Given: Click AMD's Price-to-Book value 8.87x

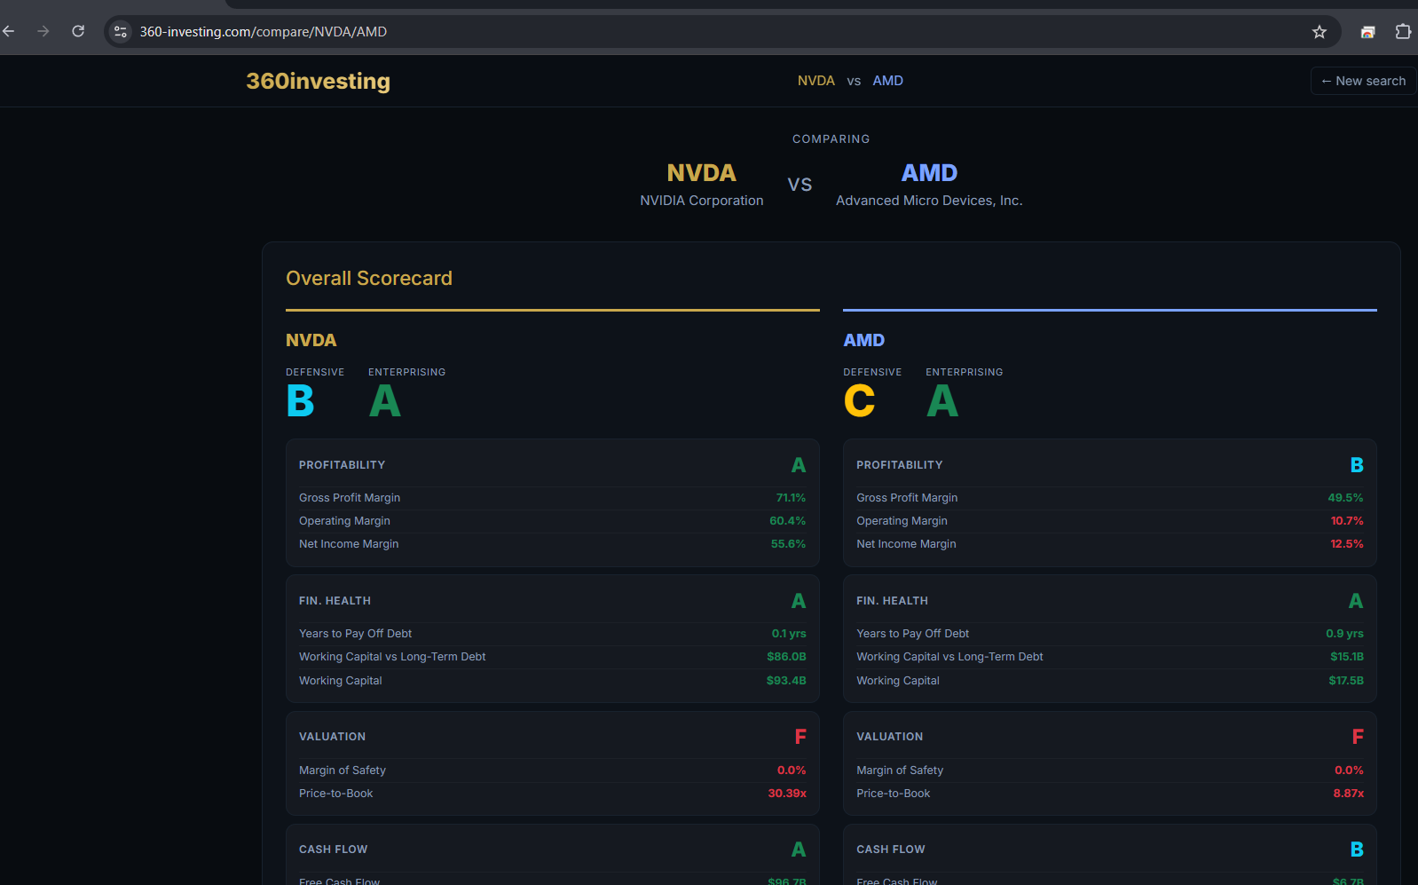Looking at the screenshot, I should (x=1348, y=794).
